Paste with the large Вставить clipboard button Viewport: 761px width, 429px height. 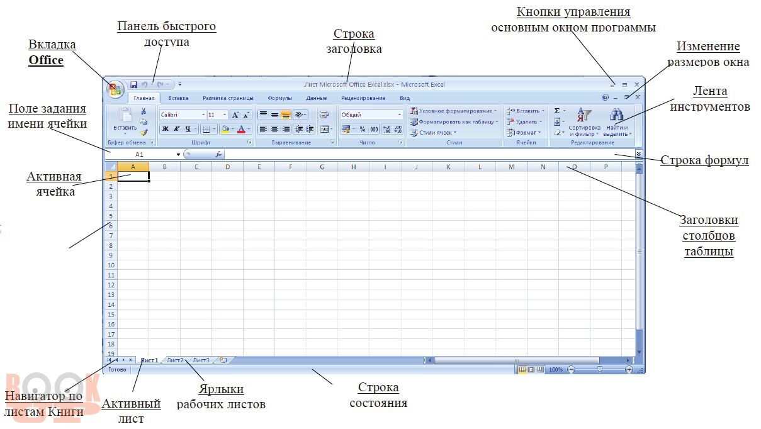125,121
